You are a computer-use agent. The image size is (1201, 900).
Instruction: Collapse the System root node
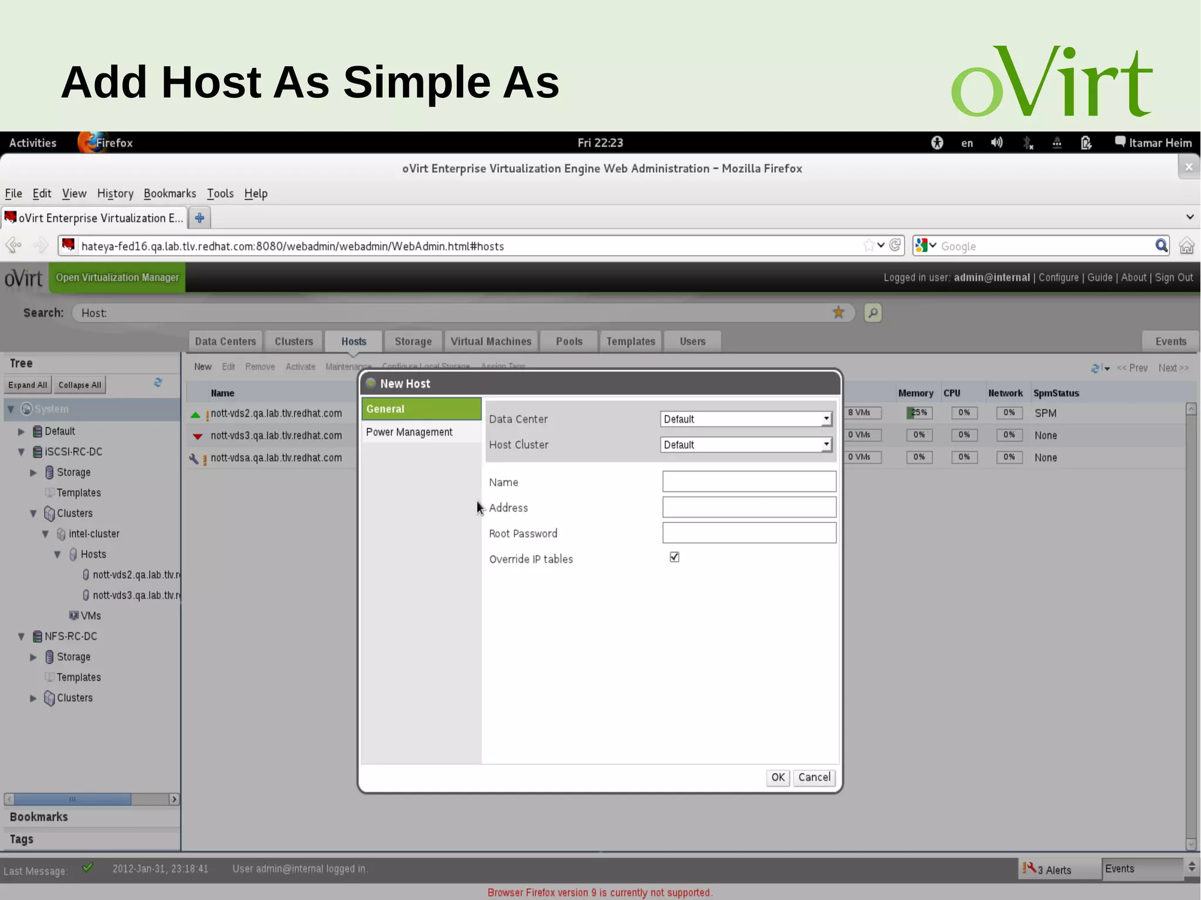pyautogui.click(x=11, y=409)
